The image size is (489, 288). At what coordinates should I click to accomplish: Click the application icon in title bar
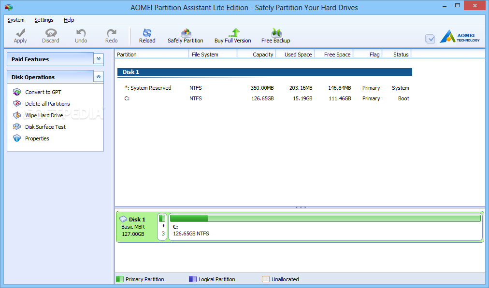[9, 7]
